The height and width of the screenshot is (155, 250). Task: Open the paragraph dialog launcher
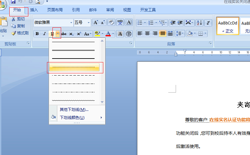point(210,43)
